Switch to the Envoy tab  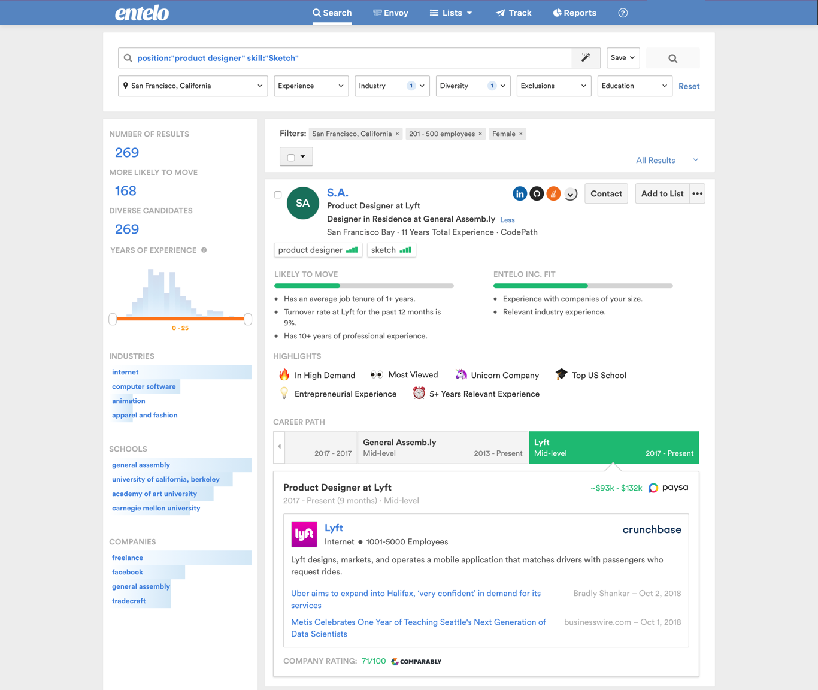point(390,13)
